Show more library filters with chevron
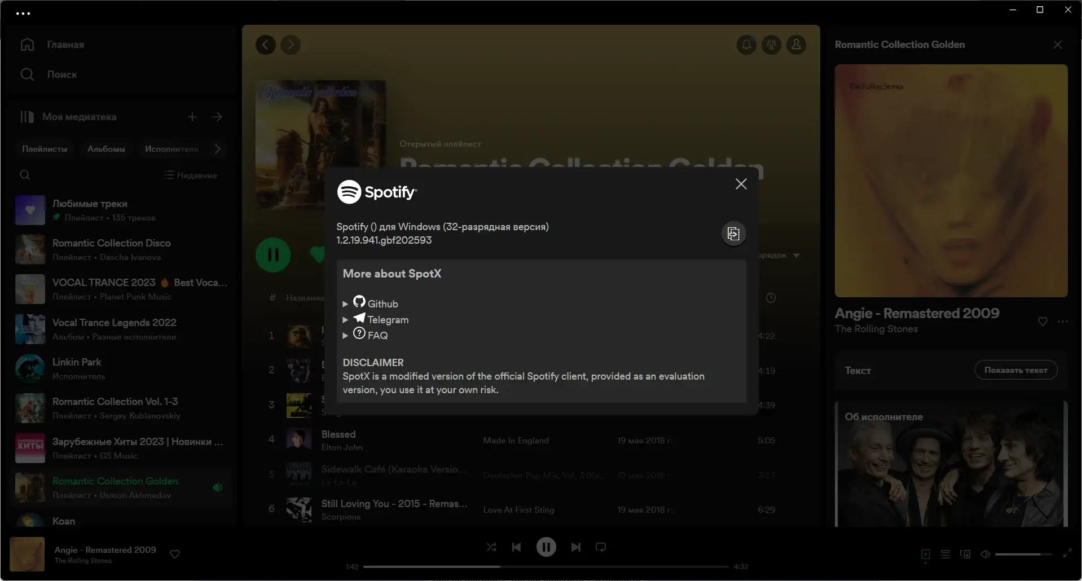1082x581 pixels. (217, 149)
